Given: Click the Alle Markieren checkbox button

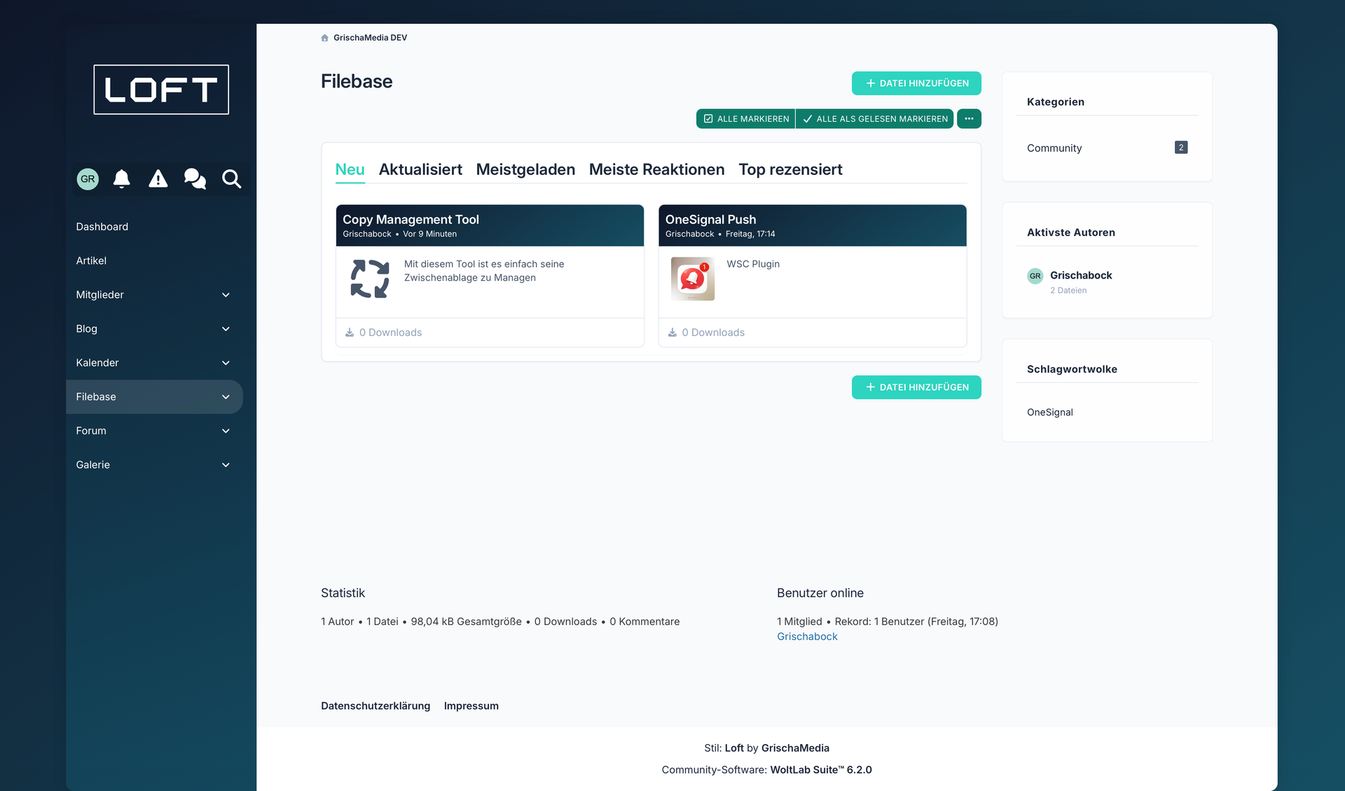Looking at the screenshot, I should pos(746,119).
